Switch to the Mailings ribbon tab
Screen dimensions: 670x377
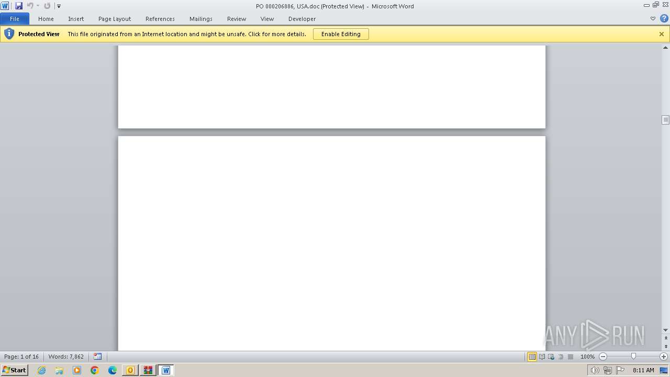pyautogui.click(x=201, y=19)
